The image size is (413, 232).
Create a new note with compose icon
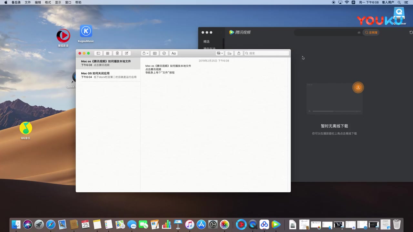pos(127,53)
